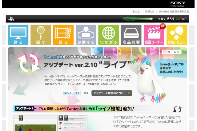Click the refresh arrows icon in アップデート1 header
Screen dimensions: 197x131
pyautogui.click(x=177, y=109)
